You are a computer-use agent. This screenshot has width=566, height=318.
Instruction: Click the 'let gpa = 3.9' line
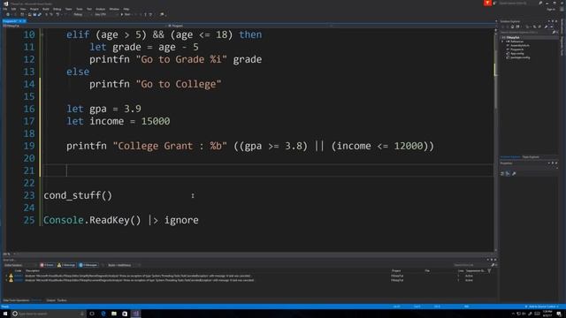pyautogui.click(x=103, y=109)
